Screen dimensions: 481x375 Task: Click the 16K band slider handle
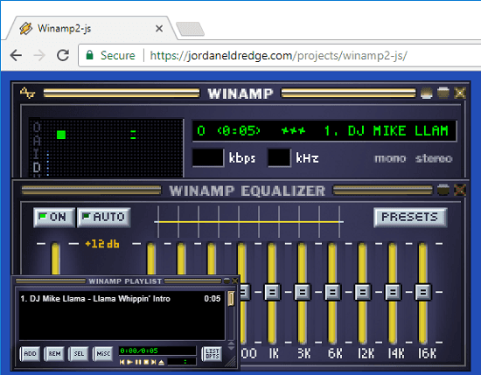(x=422, y=292)
